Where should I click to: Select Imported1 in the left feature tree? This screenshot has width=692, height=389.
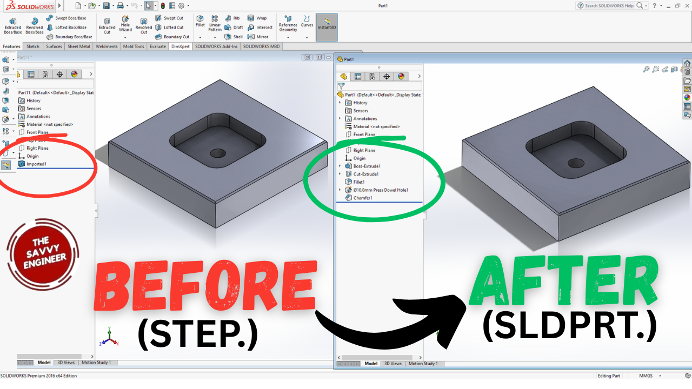click(x=36, y=164)
